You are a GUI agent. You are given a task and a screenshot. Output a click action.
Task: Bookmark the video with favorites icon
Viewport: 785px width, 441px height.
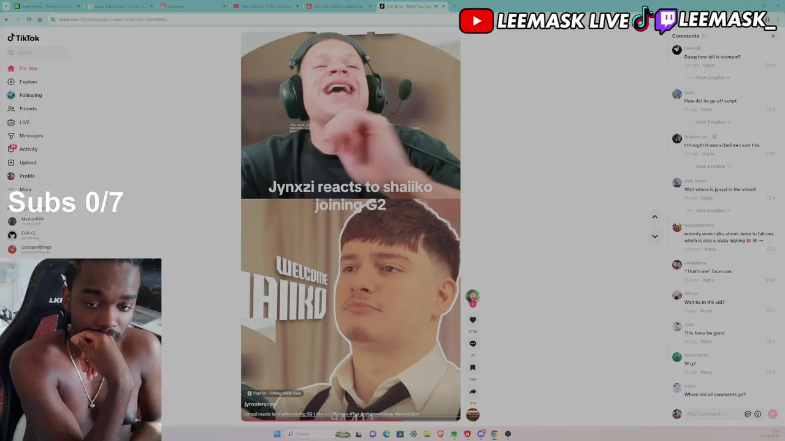[472, 367]
